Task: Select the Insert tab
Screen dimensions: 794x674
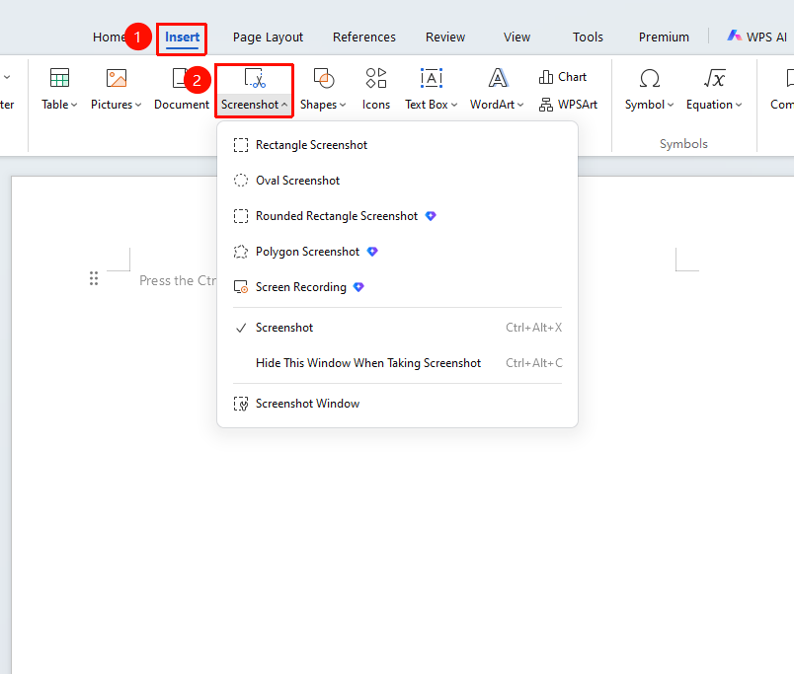Action: pos(182,37)
